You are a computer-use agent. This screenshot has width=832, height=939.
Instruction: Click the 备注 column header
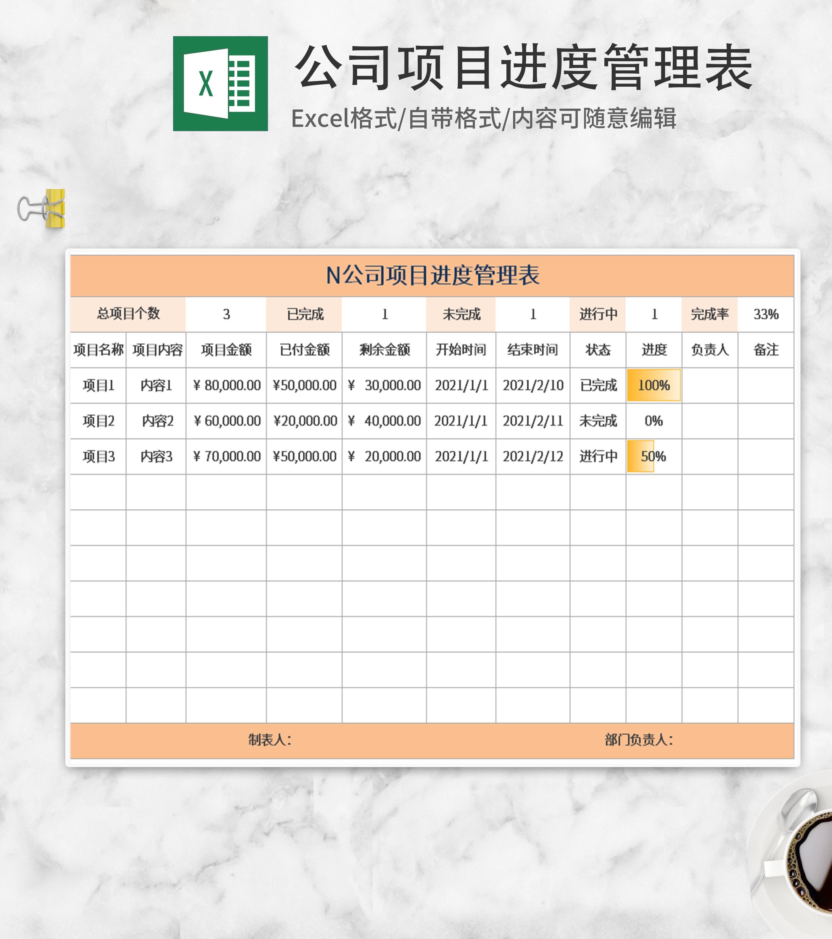(765, 350)
